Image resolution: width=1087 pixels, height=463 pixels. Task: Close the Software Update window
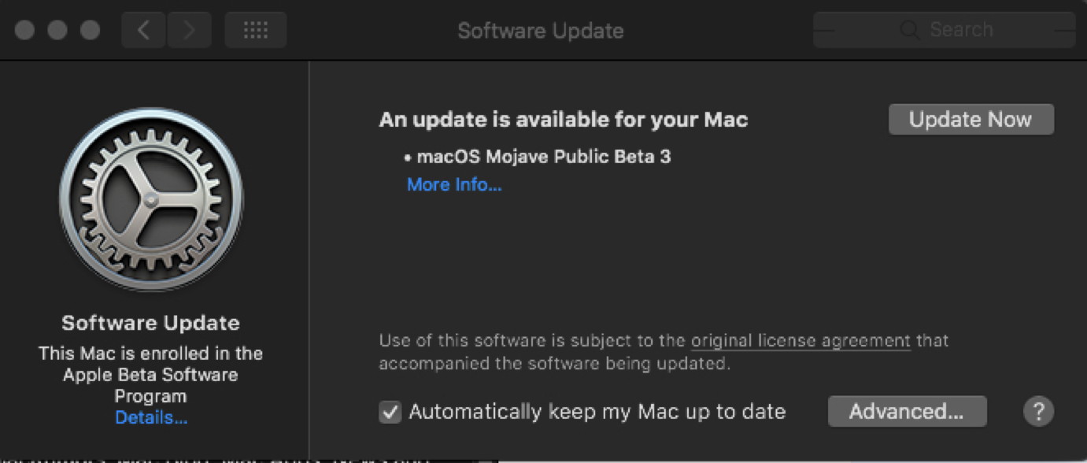pos(24,31)
